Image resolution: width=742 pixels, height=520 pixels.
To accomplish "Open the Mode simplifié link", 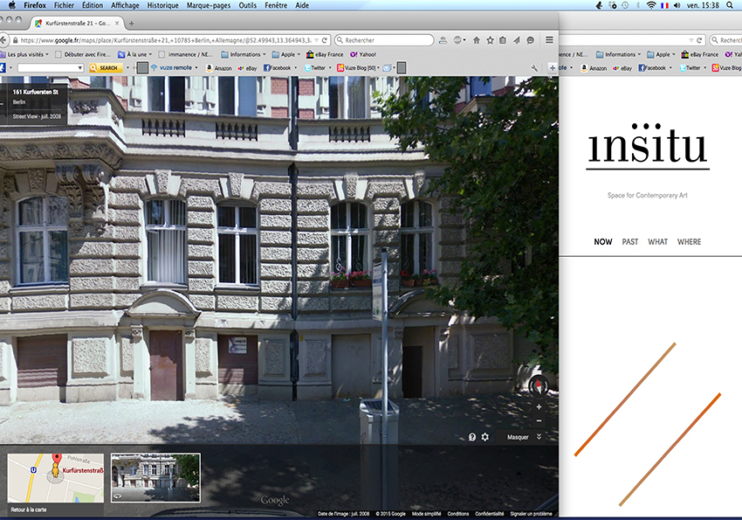I will point(426,514).
